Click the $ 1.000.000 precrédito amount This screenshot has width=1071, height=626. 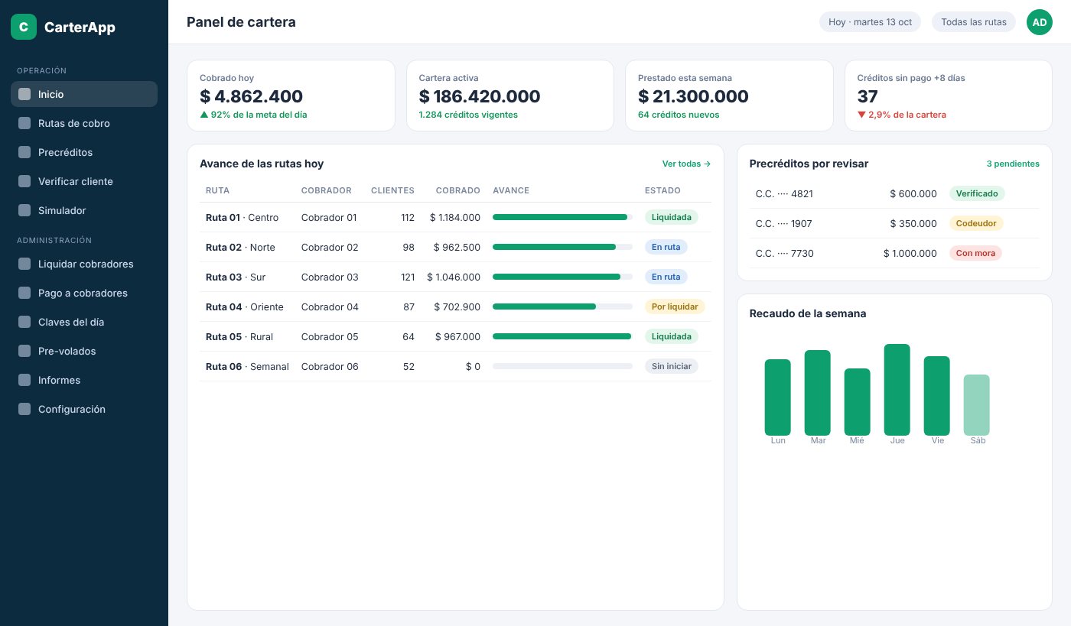click(x=910, y=253)
